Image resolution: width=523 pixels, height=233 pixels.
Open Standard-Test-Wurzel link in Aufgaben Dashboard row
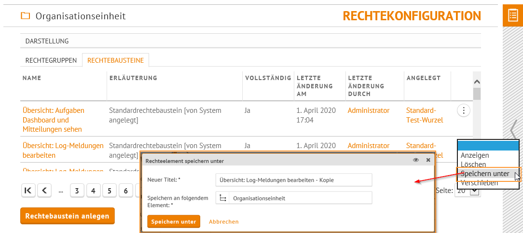tap(425, 115)
